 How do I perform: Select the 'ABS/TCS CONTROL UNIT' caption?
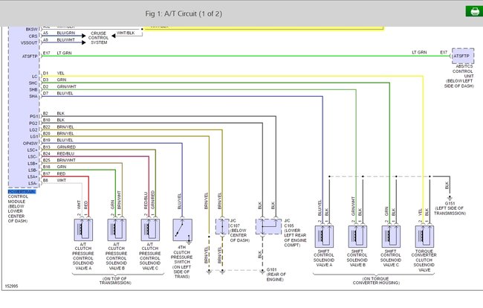pyautogui.click(x=463, y=71)
